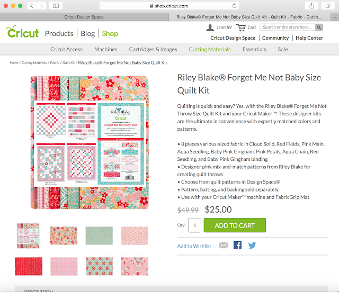Click the Fabric breadcrumb link
Image resolution: width=339 pixels, height=292 pixels.
pyautogui.click(x=55, y=63)
